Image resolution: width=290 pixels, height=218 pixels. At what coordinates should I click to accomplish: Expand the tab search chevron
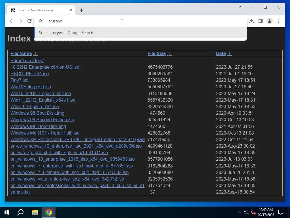(239, 7)
